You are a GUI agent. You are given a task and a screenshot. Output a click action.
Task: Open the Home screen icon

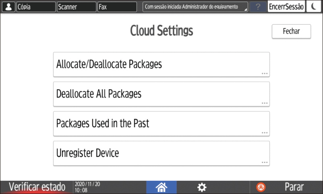[161, 187]
